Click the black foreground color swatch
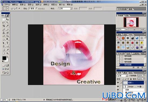Image resolution: width=148 pixels, height=102 pixels. coord(4,58)
